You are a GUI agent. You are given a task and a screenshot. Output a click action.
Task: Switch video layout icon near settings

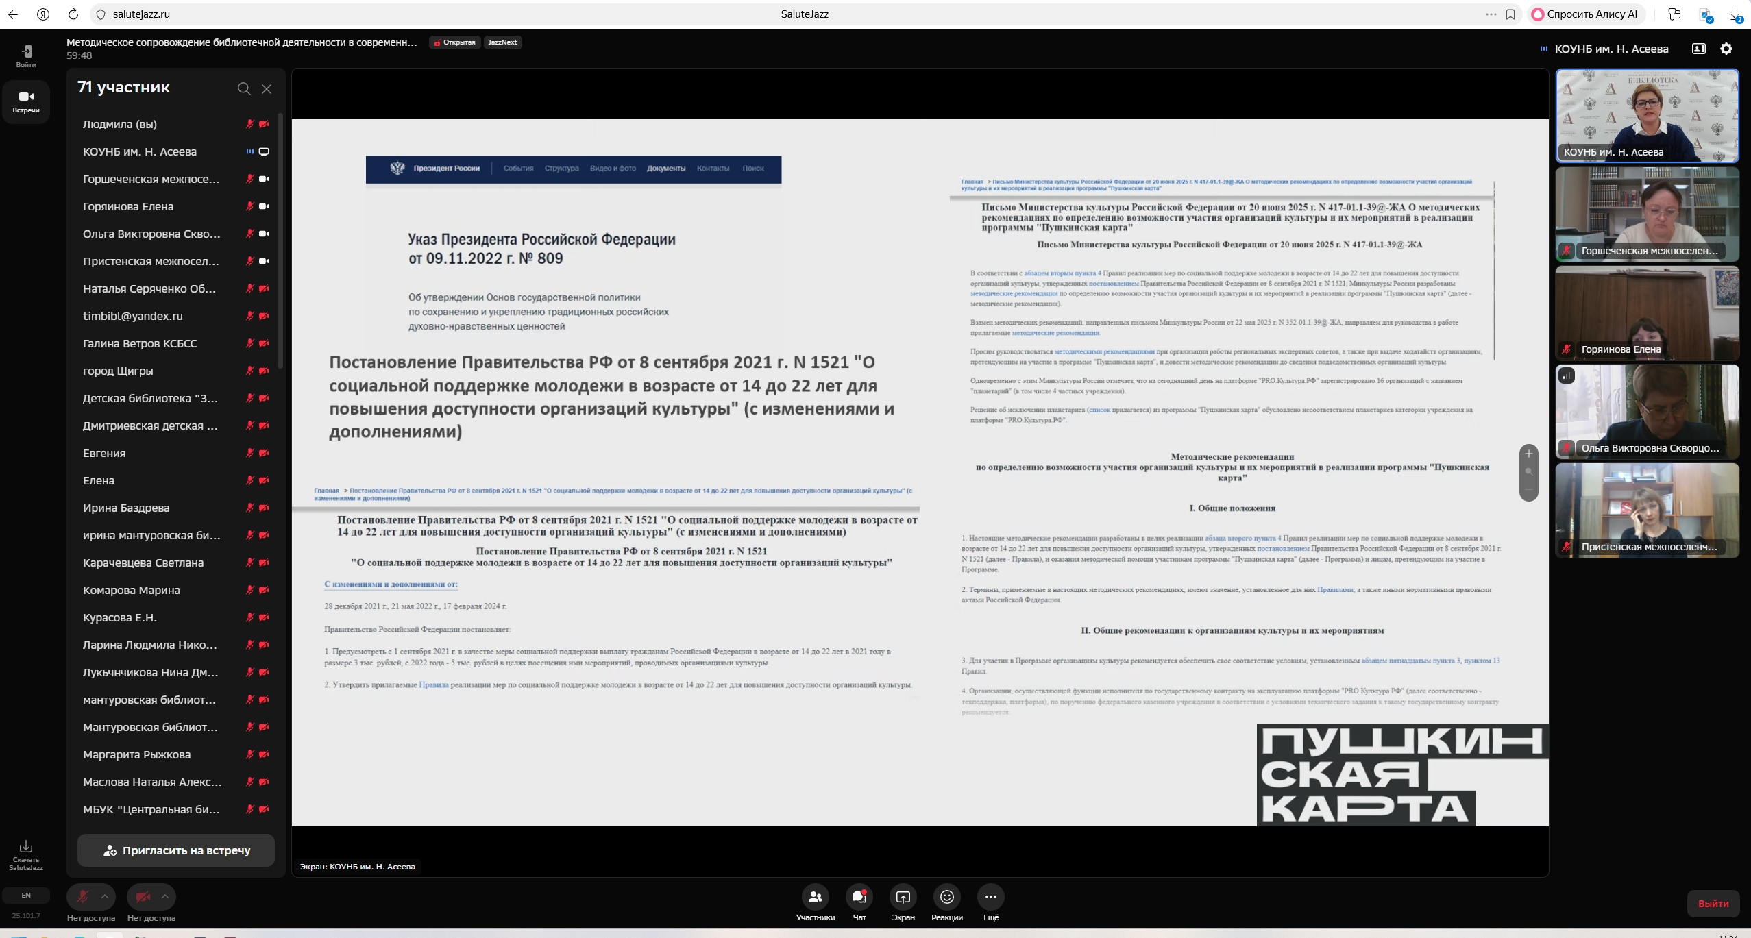[x=1698, y=49]
